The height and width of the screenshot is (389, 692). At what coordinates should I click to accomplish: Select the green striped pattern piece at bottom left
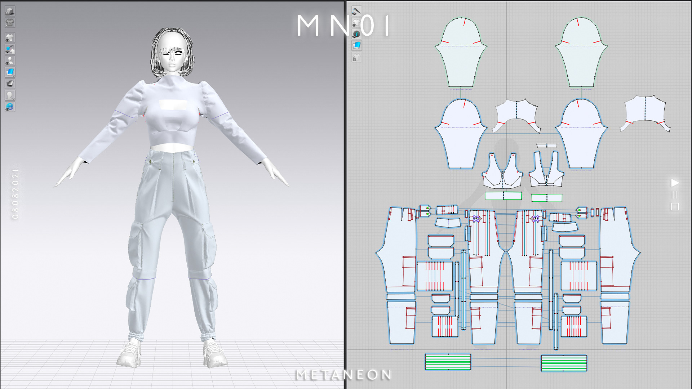(448, 362)
